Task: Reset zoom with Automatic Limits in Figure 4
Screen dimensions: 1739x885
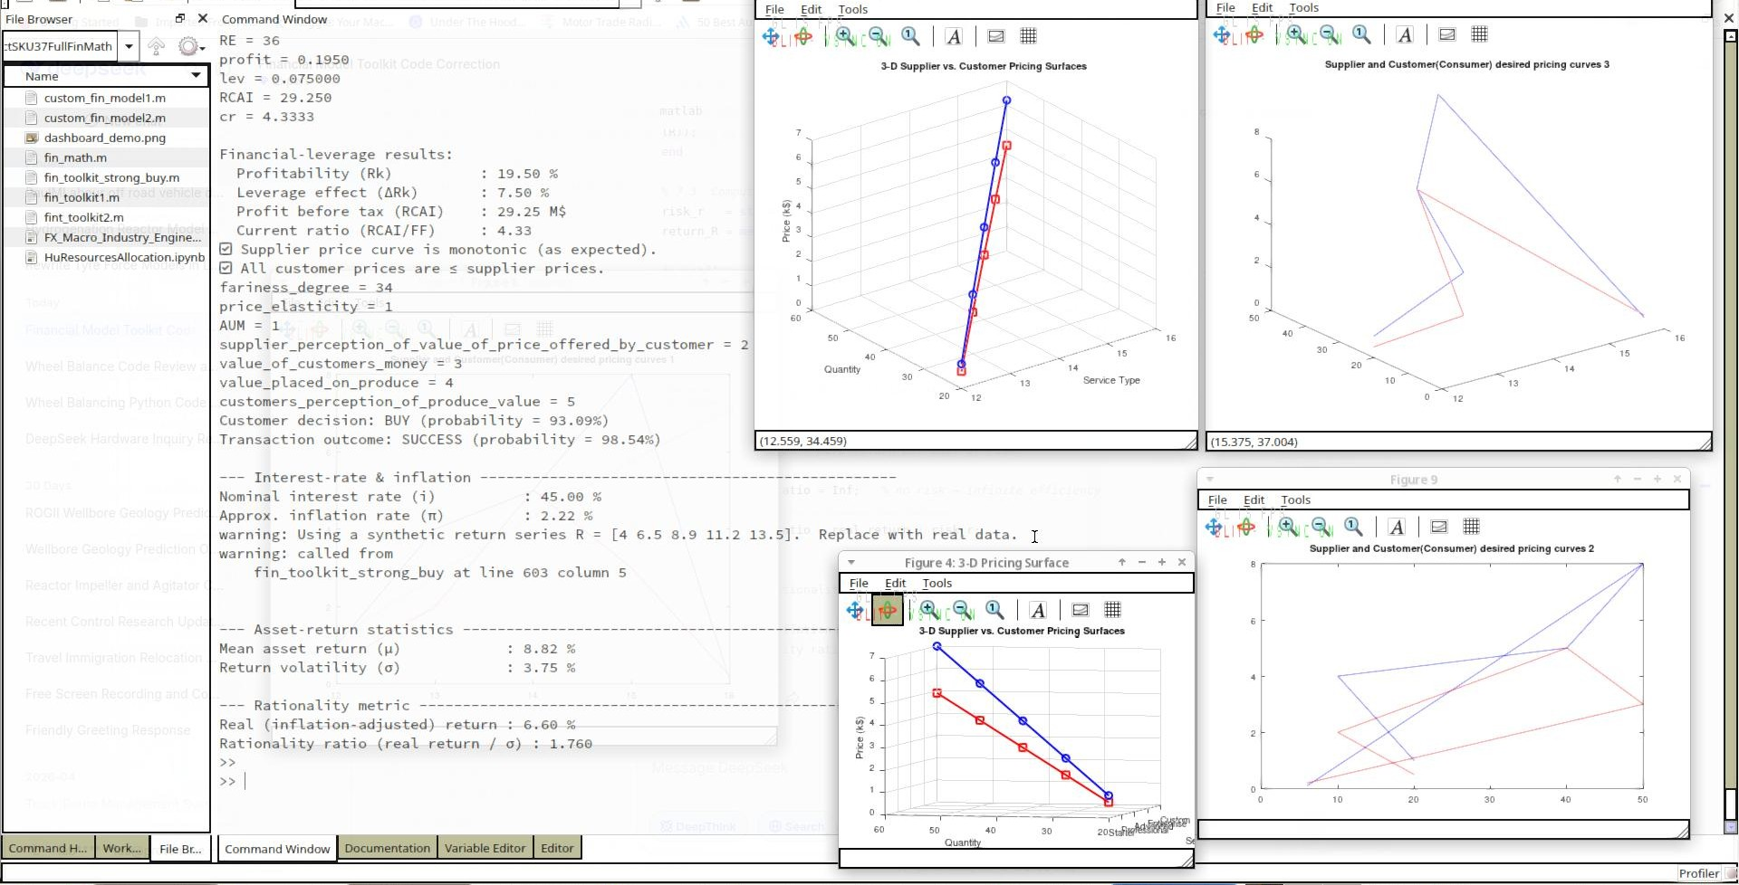Action: (x=995, y=611)
